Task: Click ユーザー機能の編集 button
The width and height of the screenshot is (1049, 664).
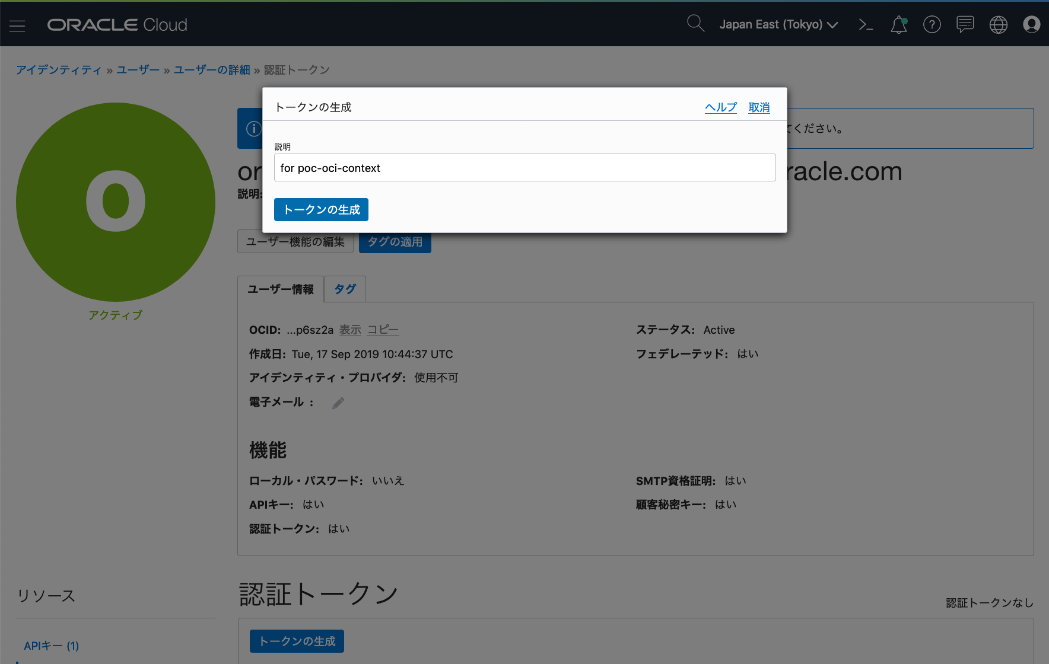Action: click(x=295, y=242)
